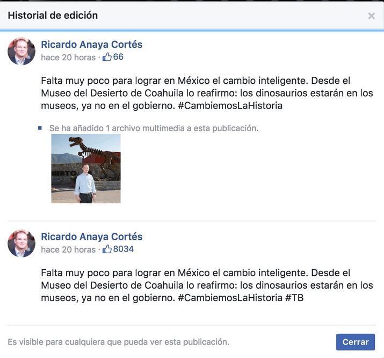Open the first Ricardo Anaya Cortés name link
The width and height of the screenshot is (384, 358).
(92, 45)
